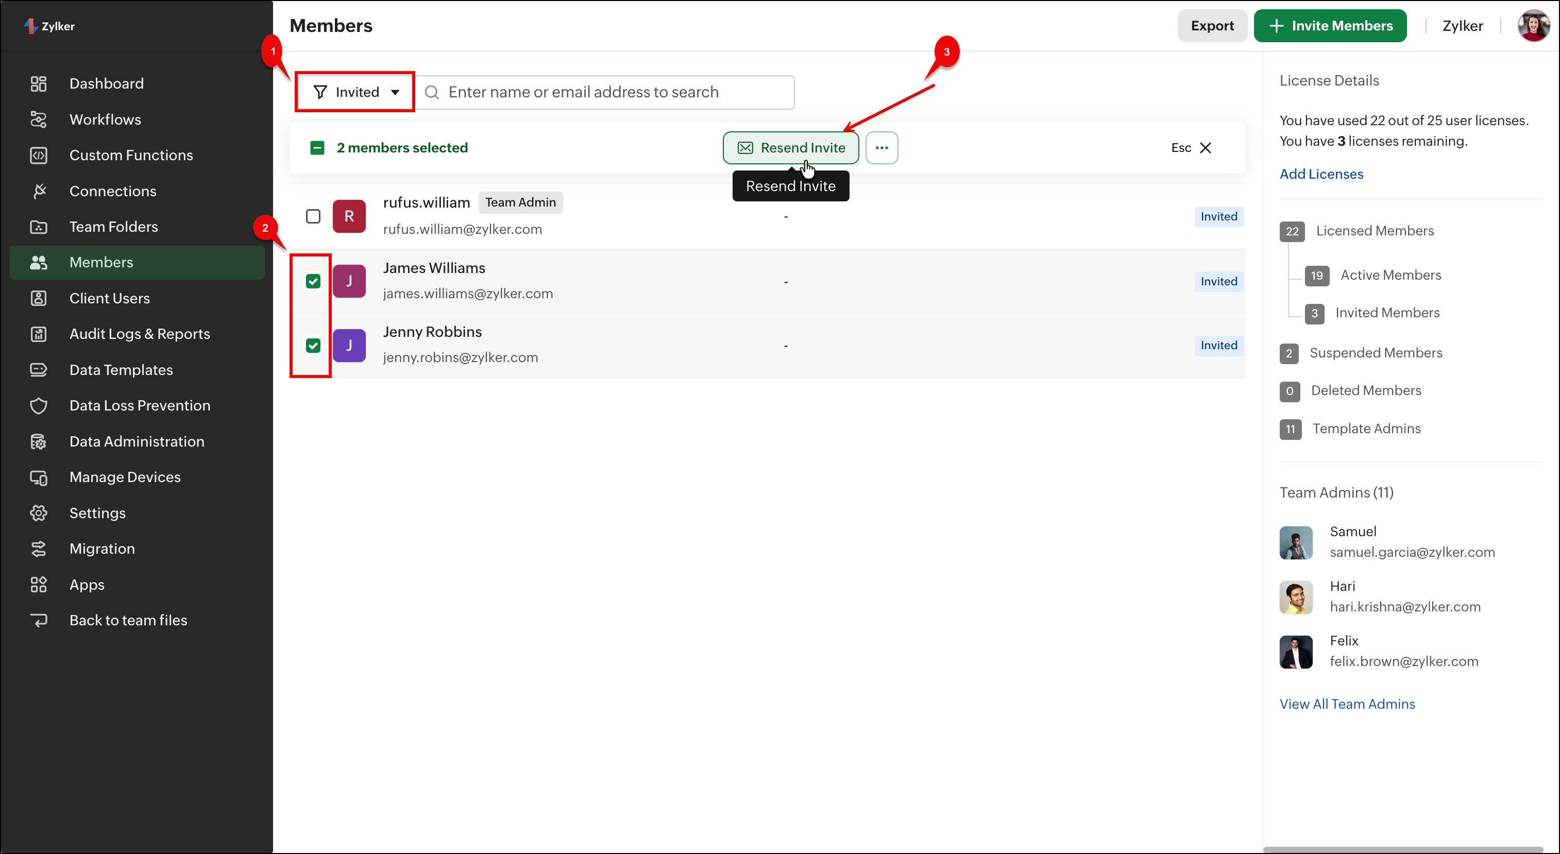The height and width of the screenshot is (854, 1560).
Task: Click the email jenny.robins@zylker.com
Action: 460,357
